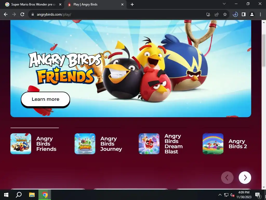Screen dimensions: 266x200
Task: Go to previous carousel slide arrow
Action: coord(227,178)
